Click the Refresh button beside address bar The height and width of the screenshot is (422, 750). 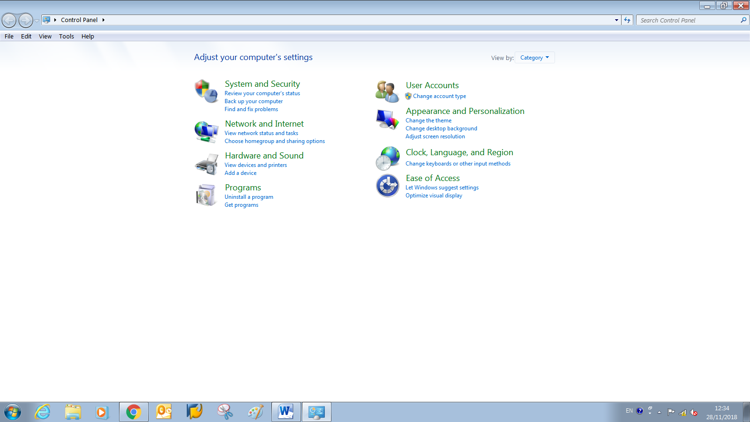tap(627, 20)
